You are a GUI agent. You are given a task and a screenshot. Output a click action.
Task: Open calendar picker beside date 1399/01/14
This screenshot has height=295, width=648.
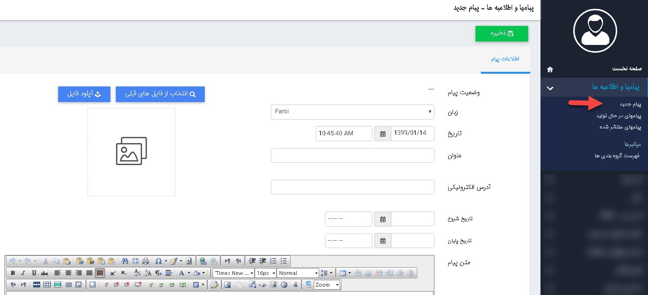point(383,133)
